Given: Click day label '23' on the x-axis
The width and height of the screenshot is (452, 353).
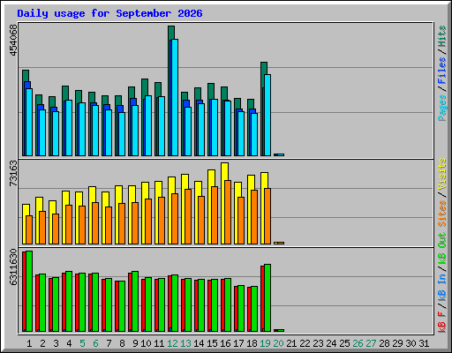Looking at the screenshot, I should click(318, 343).
